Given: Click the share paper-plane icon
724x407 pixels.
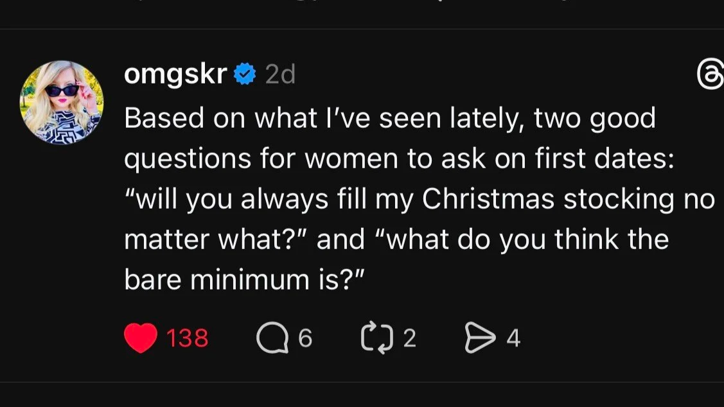Looking at the screenshot, I should coord(478,338).
